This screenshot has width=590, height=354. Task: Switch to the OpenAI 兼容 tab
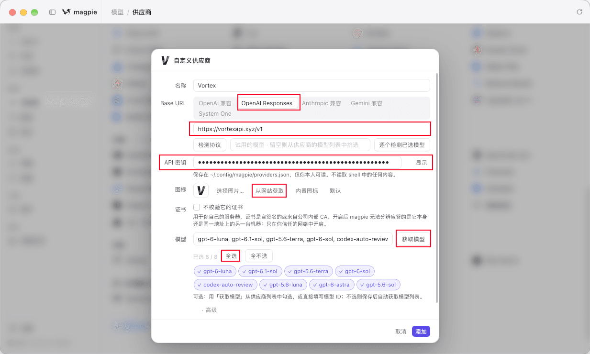(x=215, y=103)
